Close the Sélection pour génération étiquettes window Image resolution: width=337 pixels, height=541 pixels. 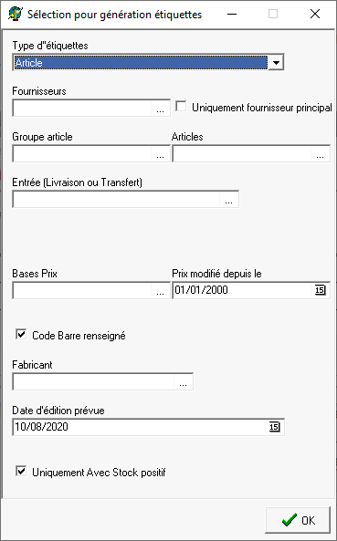point(315,15)
